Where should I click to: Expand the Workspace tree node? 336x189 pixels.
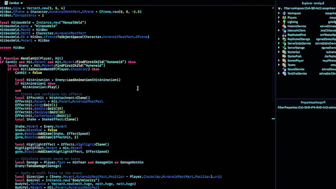[279, 13]
